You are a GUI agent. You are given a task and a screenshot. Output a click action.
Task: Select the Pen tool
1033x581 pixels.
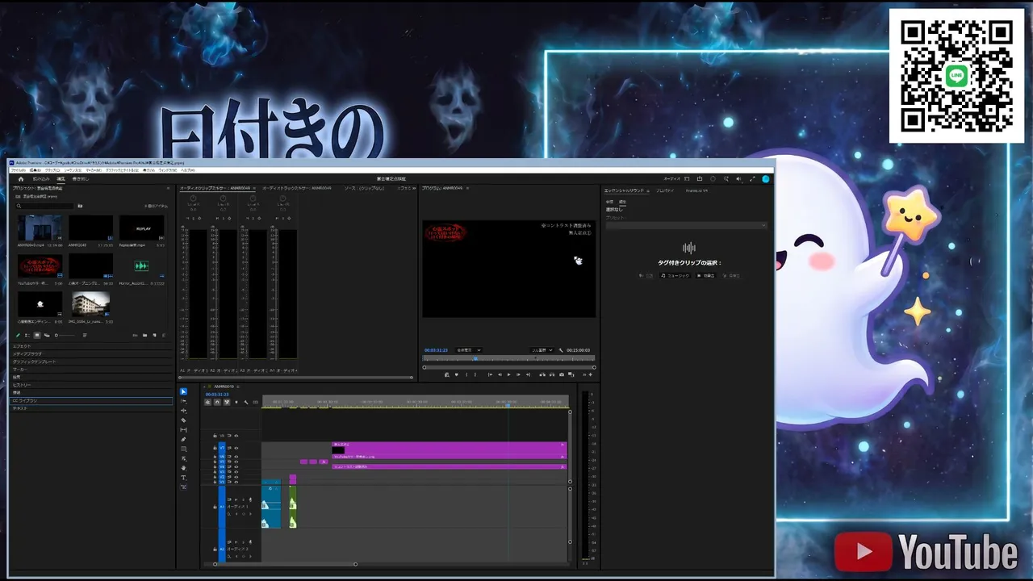pos(183,440)
